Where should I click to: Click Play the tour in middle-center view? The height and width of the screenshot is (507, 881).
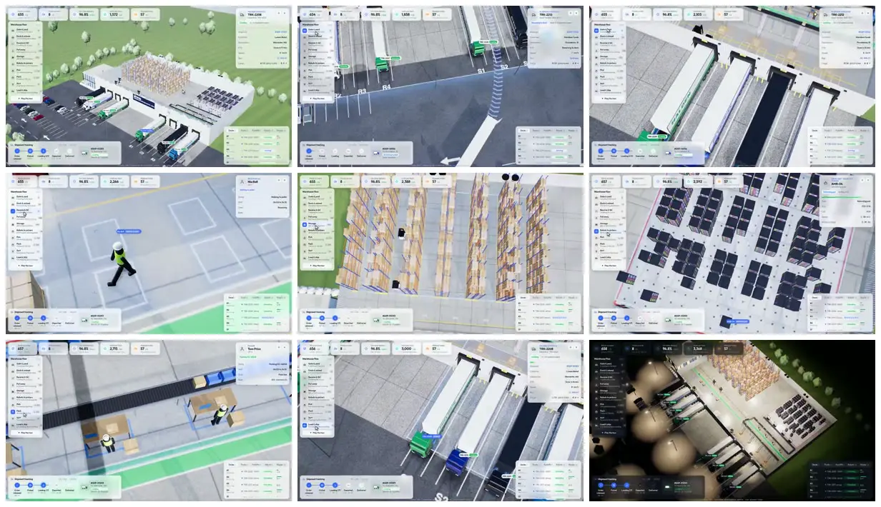coord(316,265)
